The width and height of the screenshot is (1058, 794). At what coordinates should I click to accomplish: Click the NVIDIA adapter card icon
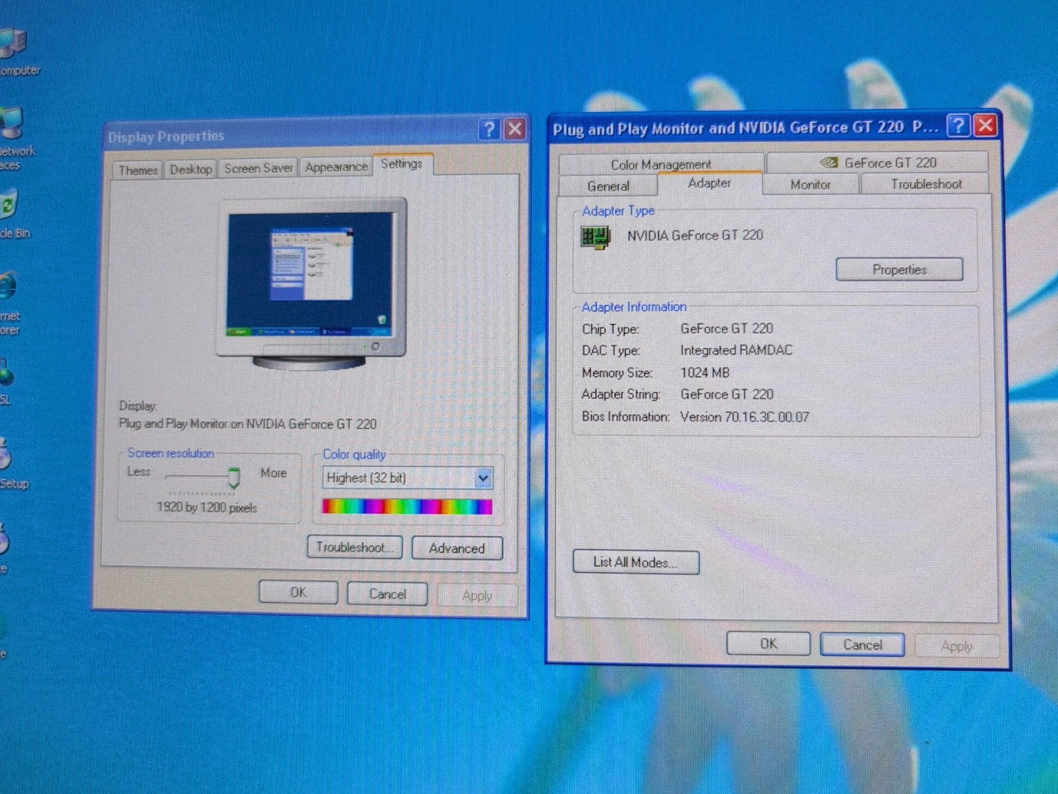(595, 237)
